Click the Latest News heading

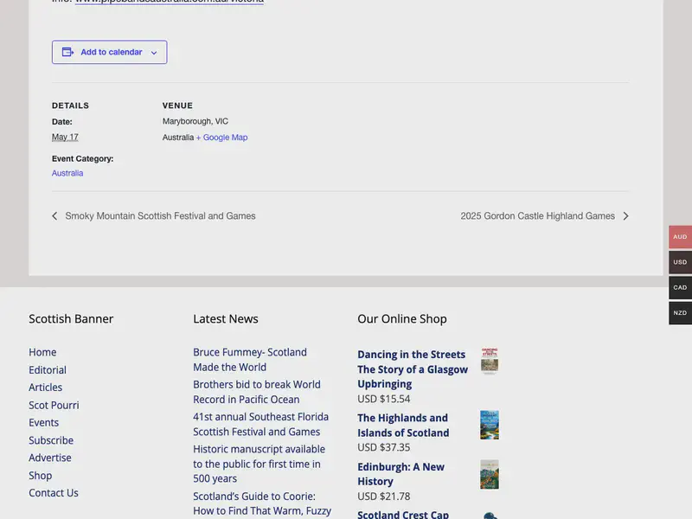(226, 318)
